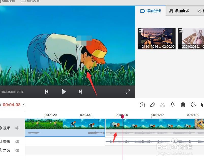The width and height of the screenshot is (204, 160).
Task: Delete selected clip with trash icon
Action: [183, 105]
